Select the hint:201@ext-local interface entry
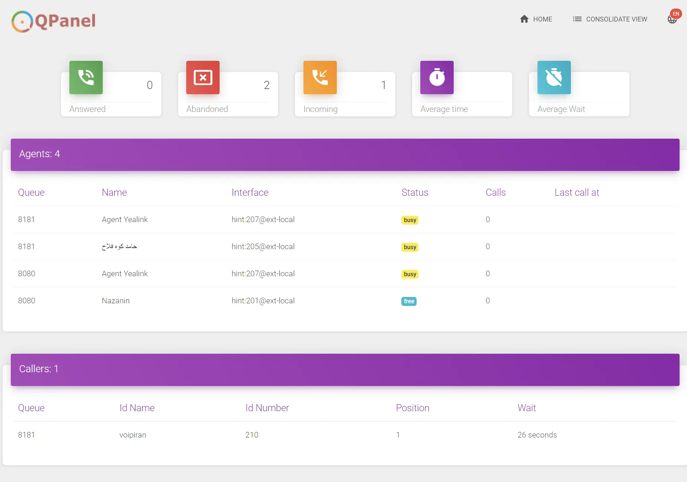 tap(263, 301)
